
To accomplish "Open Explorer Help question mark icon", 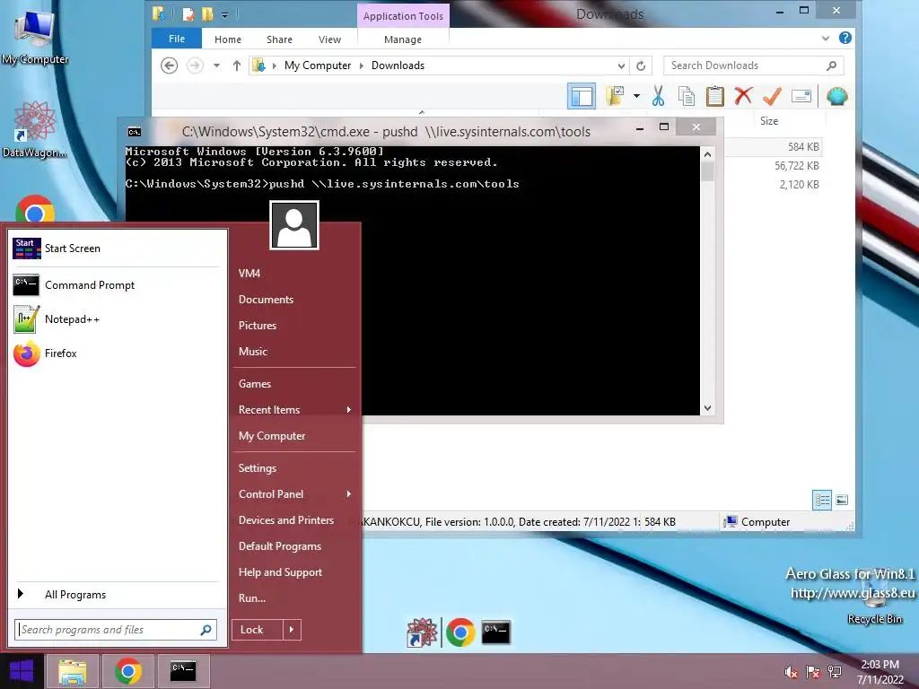I will coord(845,38).
